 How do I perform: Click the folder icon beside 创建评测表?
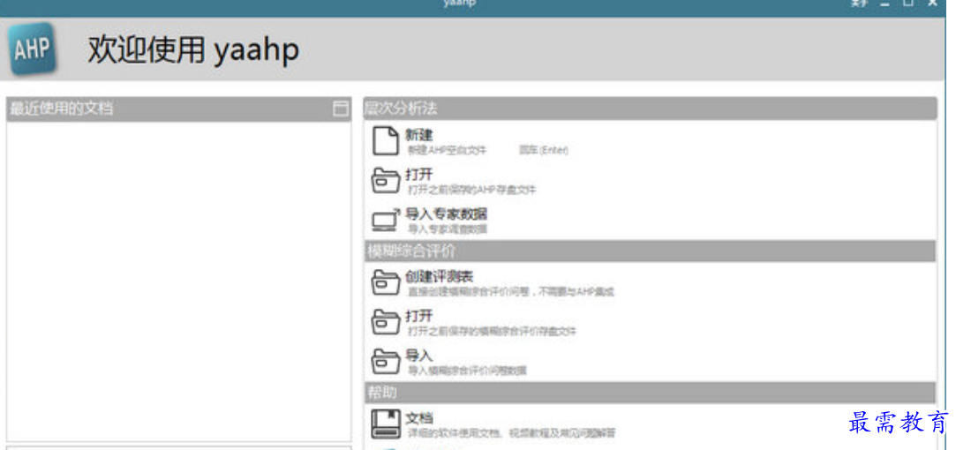(386, 283)
